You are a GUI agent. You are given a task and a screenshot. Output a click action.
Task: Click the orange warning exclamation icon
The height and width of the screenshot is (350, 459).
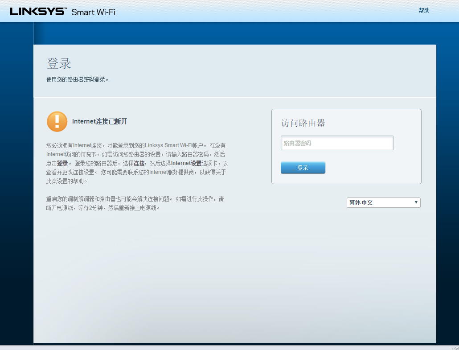(57, 122)
